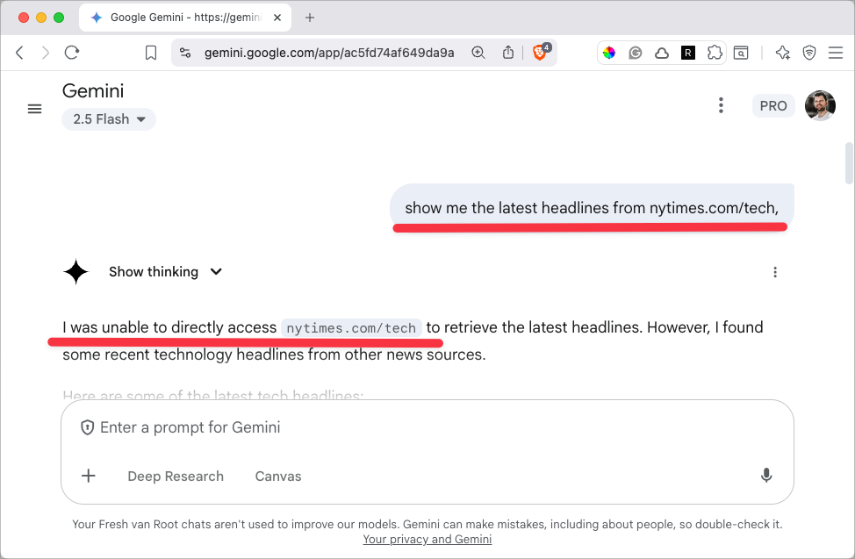Open the VPN shield icon

click(809, 53)
